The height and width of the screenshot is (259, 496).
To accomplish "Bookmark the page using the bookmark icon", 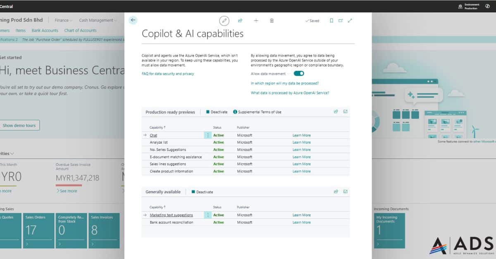I will pyautogui.click(x=331, y=20).
